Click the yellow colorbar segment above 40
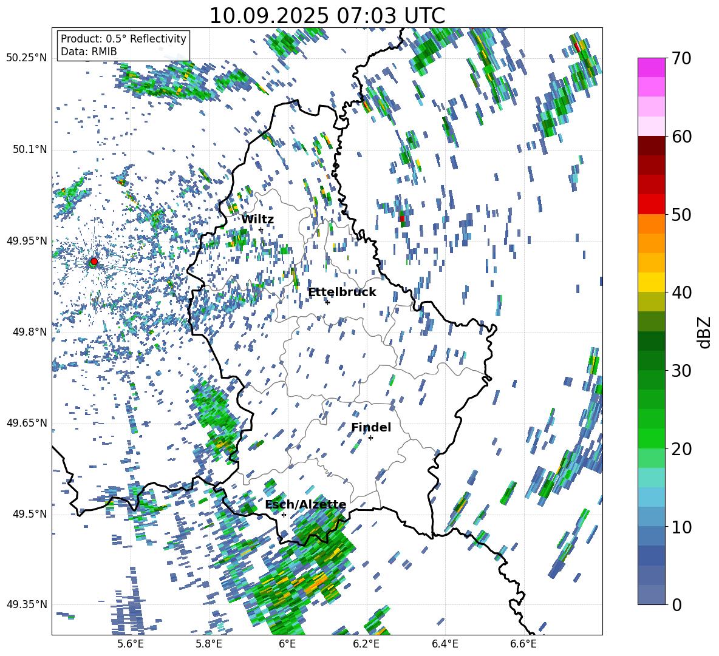This screenshot has width=719, height=656. click(x=651, y=282)
